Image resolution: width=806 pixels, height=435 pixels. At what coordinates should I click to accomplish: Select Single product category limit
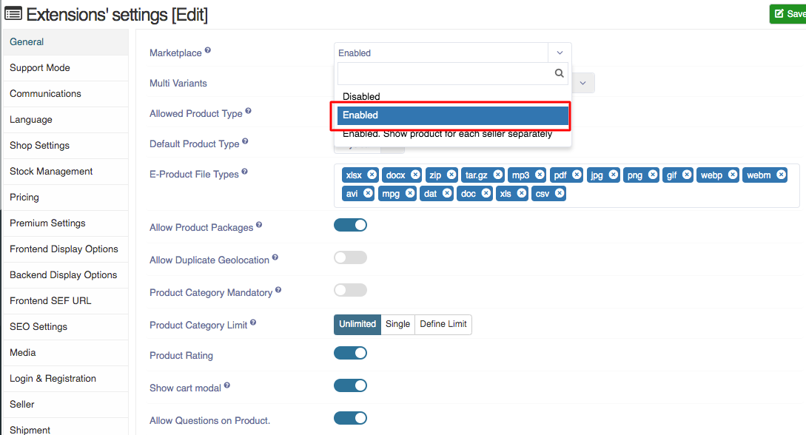pos(398,324)
